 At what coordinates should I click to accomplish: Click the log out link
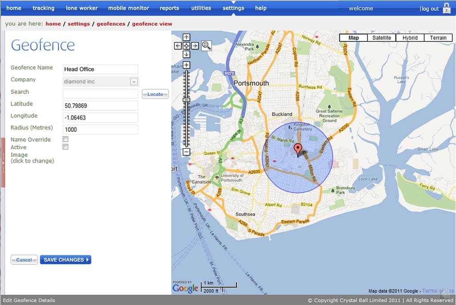point(430,9)
